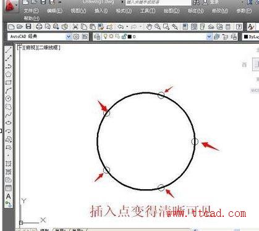Click the ByLayer black color swatch
The height and width of the screenshot is (231, 259).
point(245,37)
